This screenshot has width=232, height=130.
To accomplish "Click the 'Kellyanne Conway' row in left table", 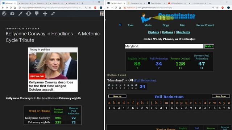I will tap(53, 118).
